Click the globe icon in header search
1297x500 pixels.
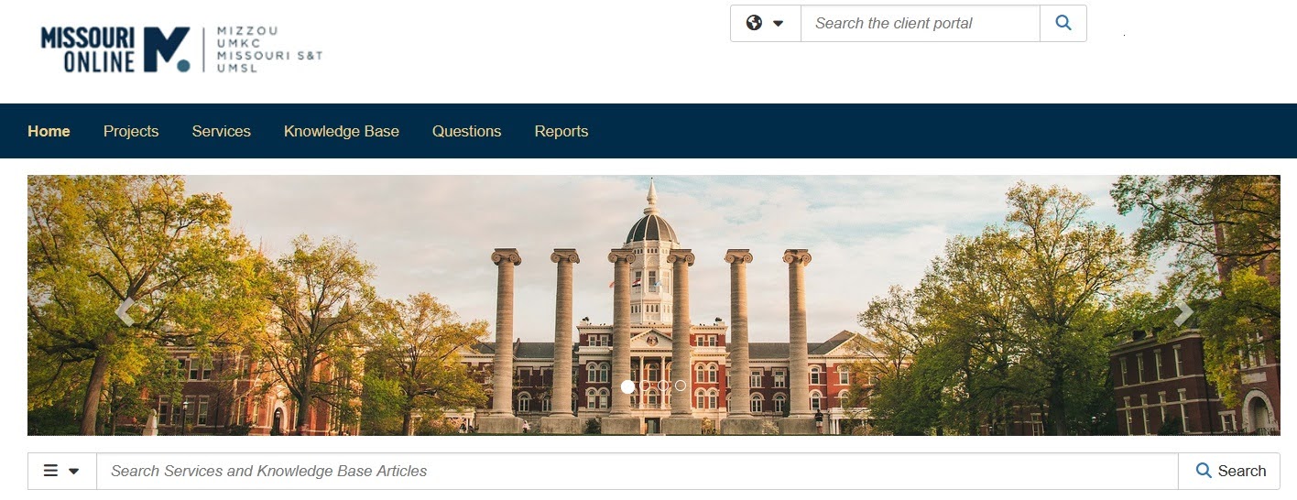754,23
